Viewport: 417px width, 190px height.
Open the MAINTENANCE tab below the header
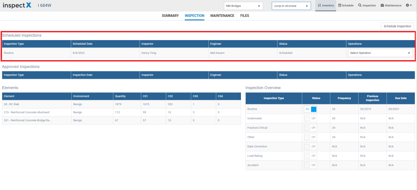point(222,16)
